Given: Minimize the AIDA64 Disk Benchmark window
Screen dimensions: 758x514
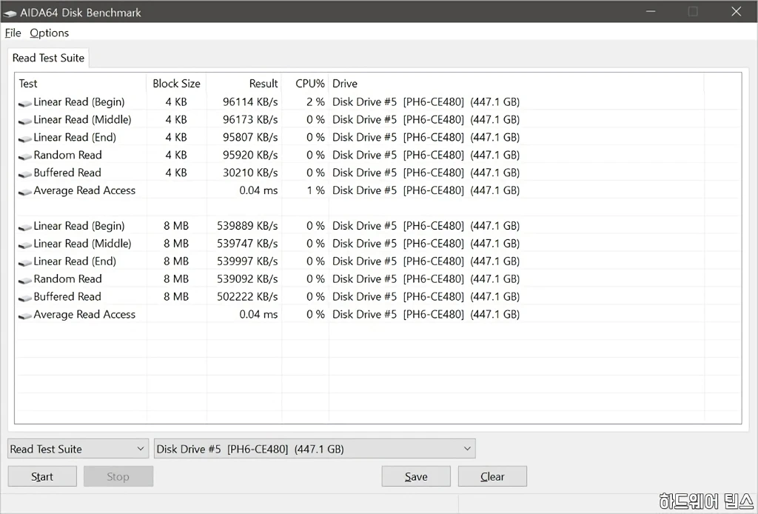Looking at the screenshot, I should [651, 11].
